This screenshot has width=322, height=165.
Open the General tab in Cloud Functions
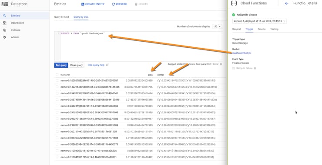[x=236, y=29]
